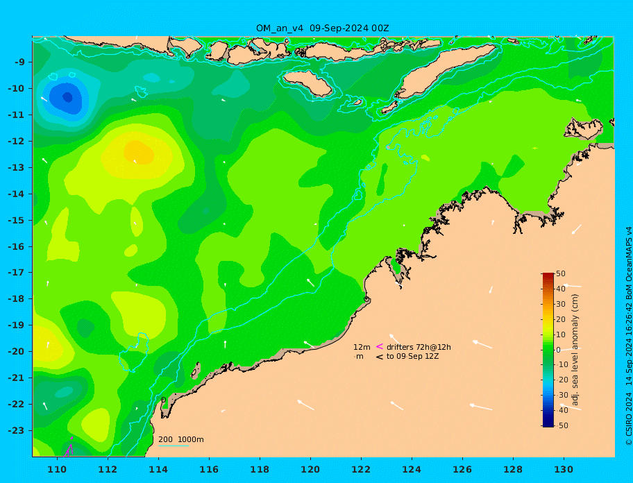Click the dark blue bottom of the colorbar
This screenshot has width=633, height=483.
(548, 424)
